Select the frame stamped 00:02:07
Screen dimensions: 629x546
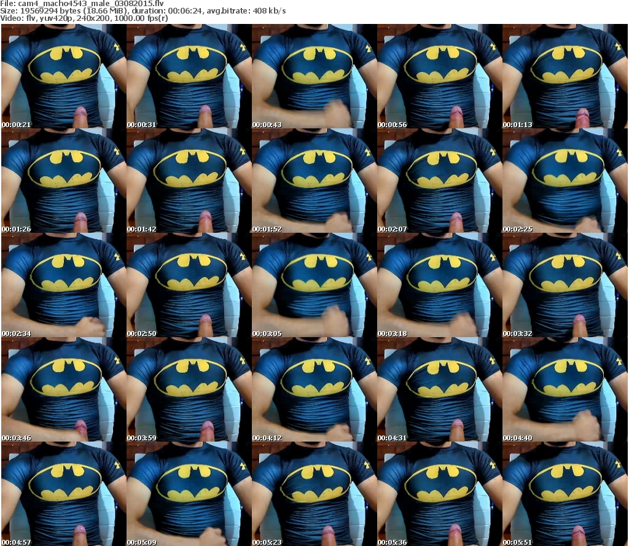pos(440,181)
